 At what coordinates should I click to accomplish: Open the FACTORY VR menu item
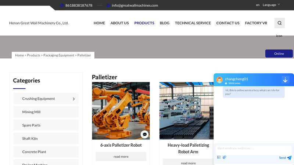tap(256, 23)
